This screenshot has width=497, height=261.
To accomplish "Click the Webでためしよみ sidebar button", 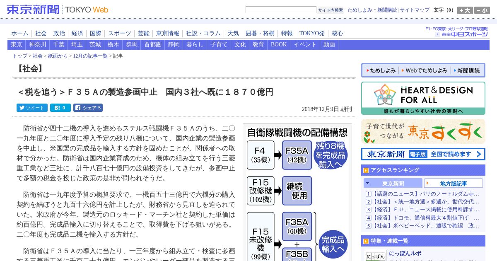I will pos(424,70).
